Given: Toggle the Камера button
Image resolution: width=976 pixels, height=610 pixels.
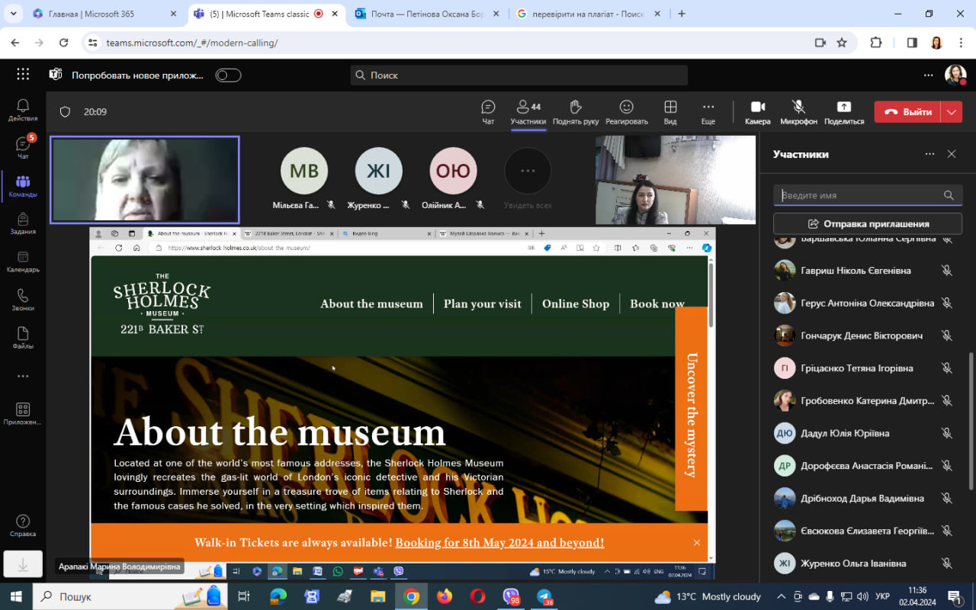Looking at the screenshot, I should [x=757, y=112].
